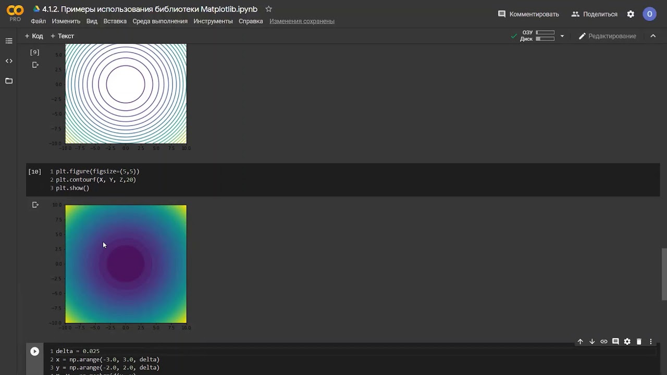Click the 'delta = 0.025' code line
The image size is (667, 375).
coord(78,351)
